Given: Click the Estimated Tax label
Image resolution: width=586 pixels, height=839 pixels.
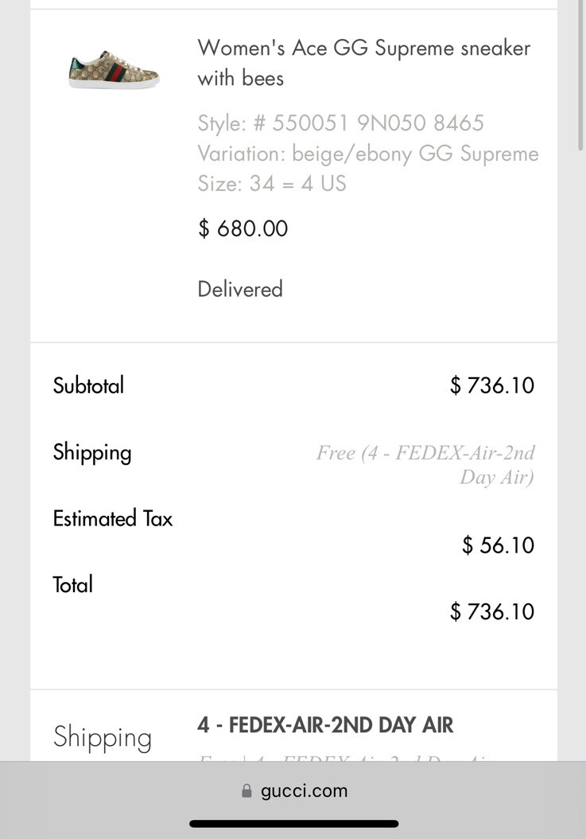Looking at the screenshot, I should click(112, 519).
